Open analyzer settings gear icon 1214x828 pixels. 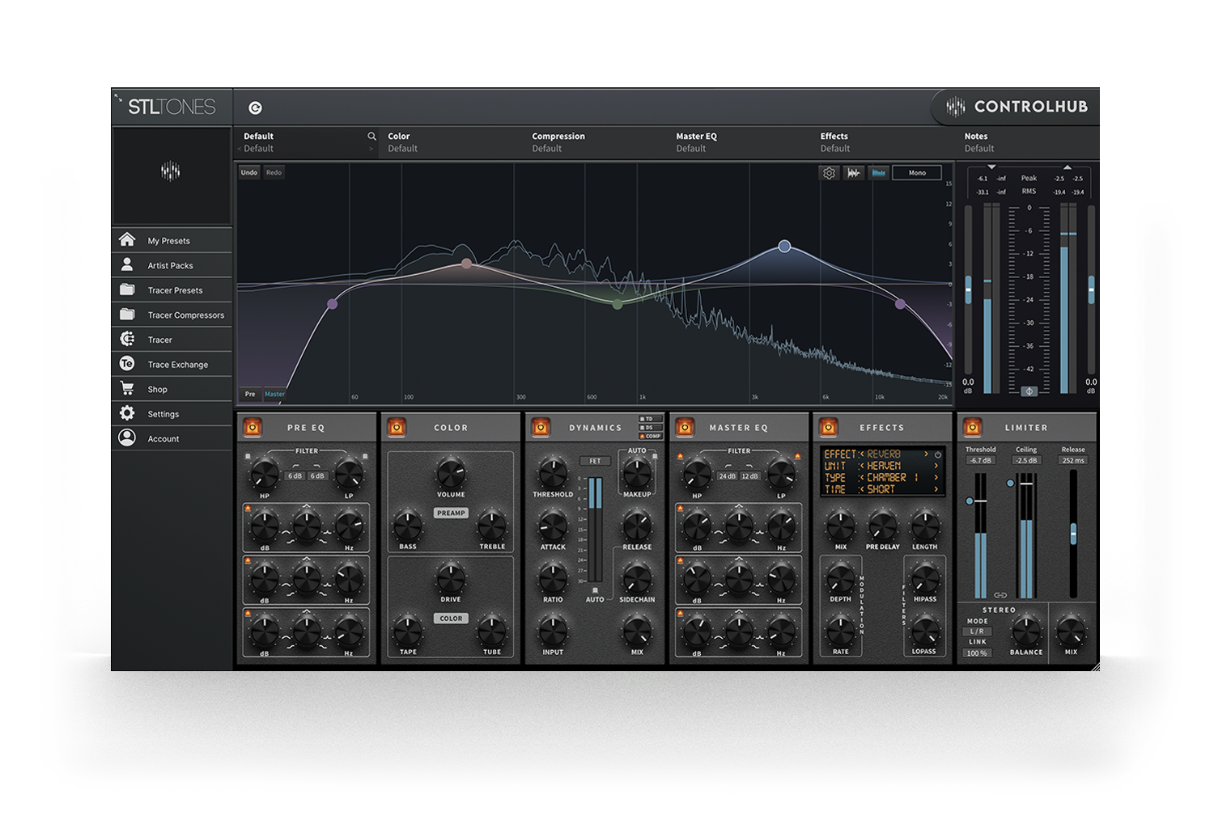tap(829, 172)
